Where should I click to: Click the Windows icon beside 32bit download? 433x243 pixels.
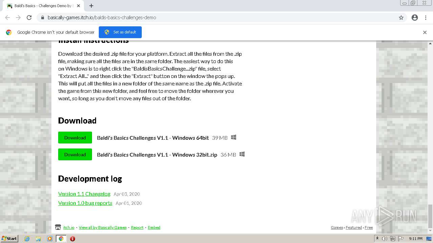tap(242, 154)
